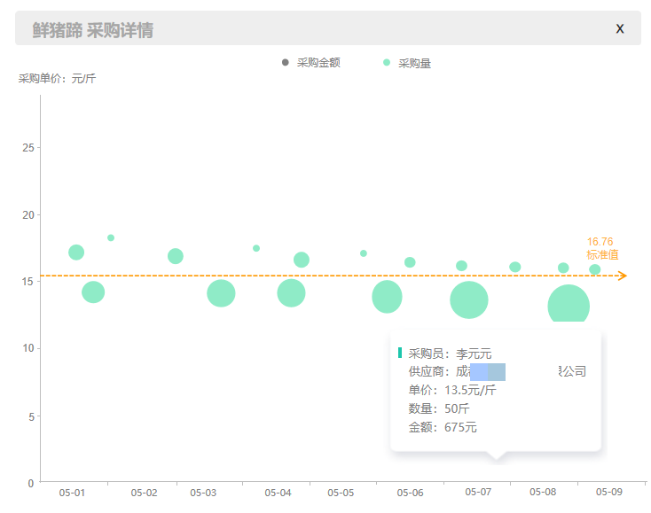Select the large bubble below the line at 05-01

point(93,292)
